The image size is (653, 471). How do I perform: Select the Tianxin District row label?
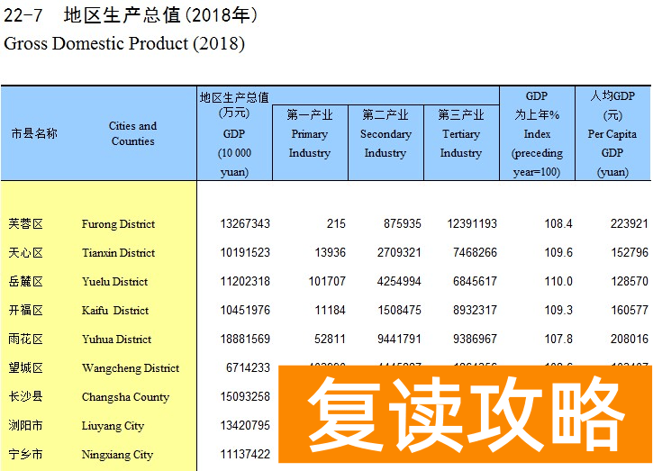[118, 253]
